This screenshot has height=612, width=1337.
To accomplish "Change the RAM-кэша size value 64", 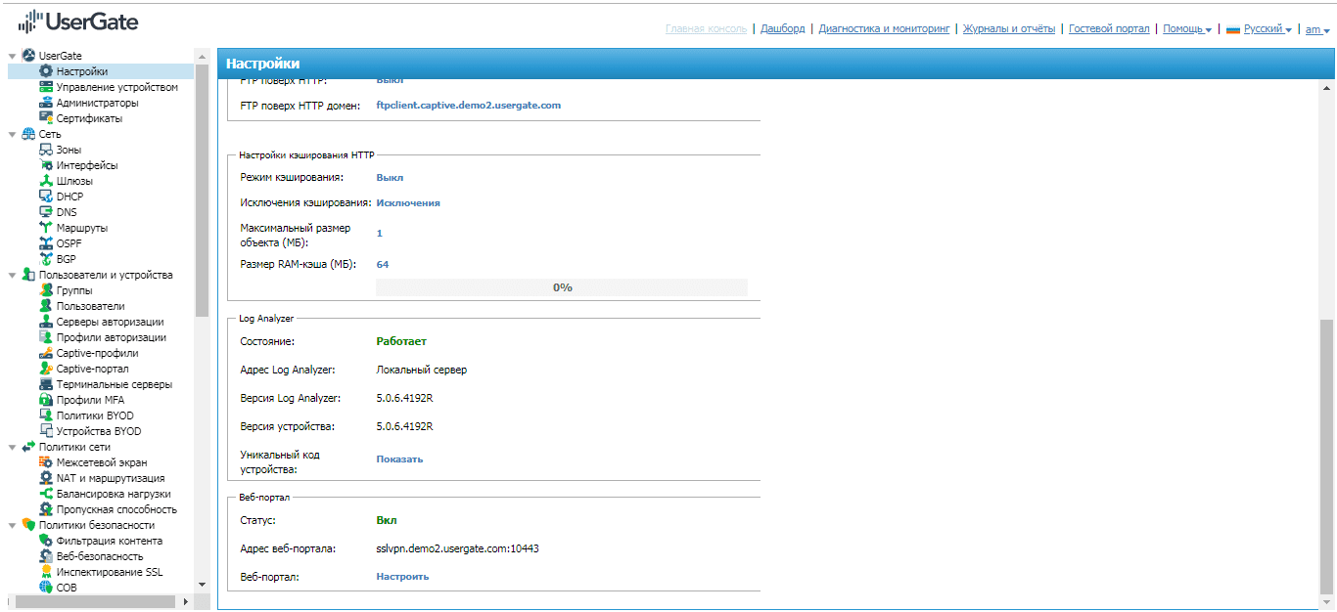I will point(383,265).
